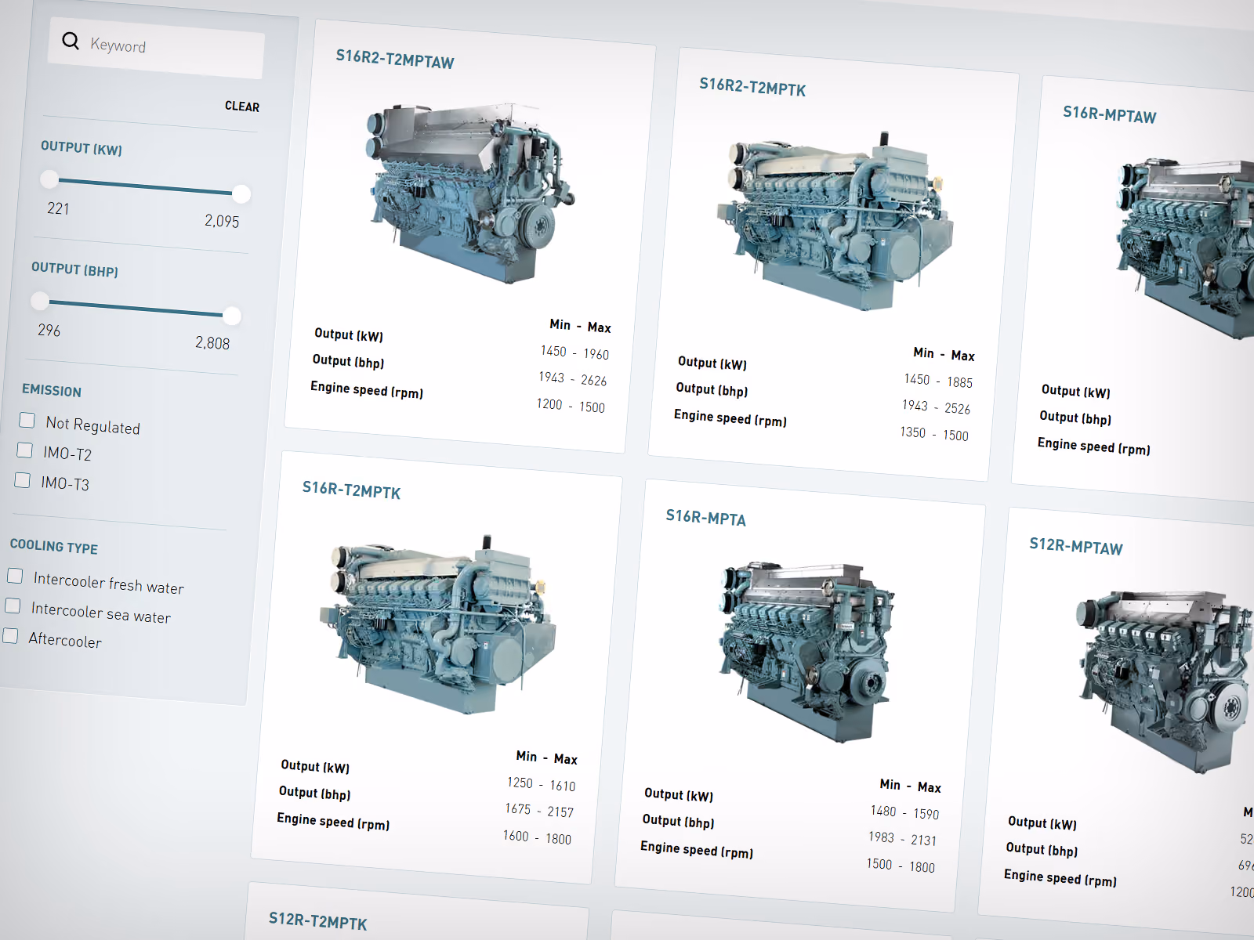Click the S16R2-T2MPTAW bhp range 1943 - 2626
Viewport: 1254px width, 940px height.
[x=572, y=379]
